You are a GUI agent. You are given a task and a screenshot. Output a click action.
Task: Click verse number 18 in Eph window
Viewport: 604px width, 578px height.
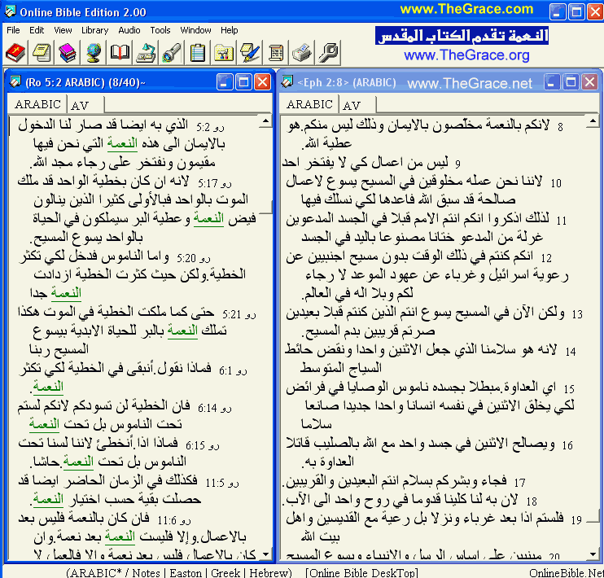[532, 501]
